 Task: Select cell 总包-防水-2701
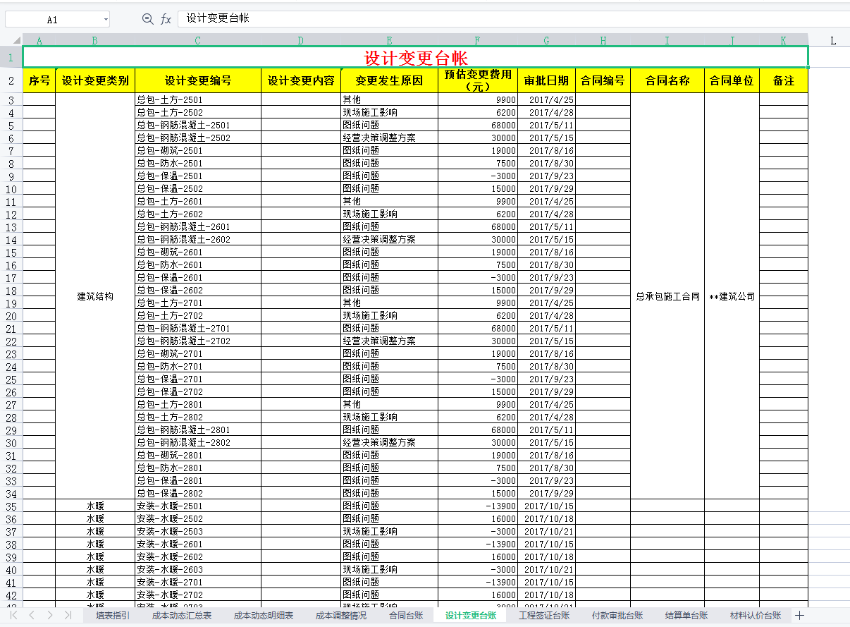[198, 367]
